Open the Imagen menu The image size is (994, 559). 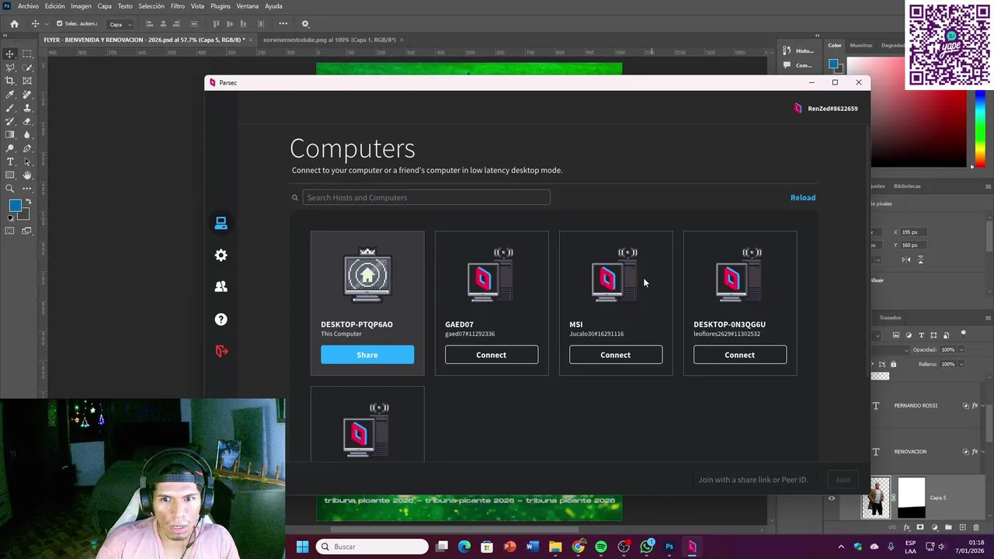[81, 6]
